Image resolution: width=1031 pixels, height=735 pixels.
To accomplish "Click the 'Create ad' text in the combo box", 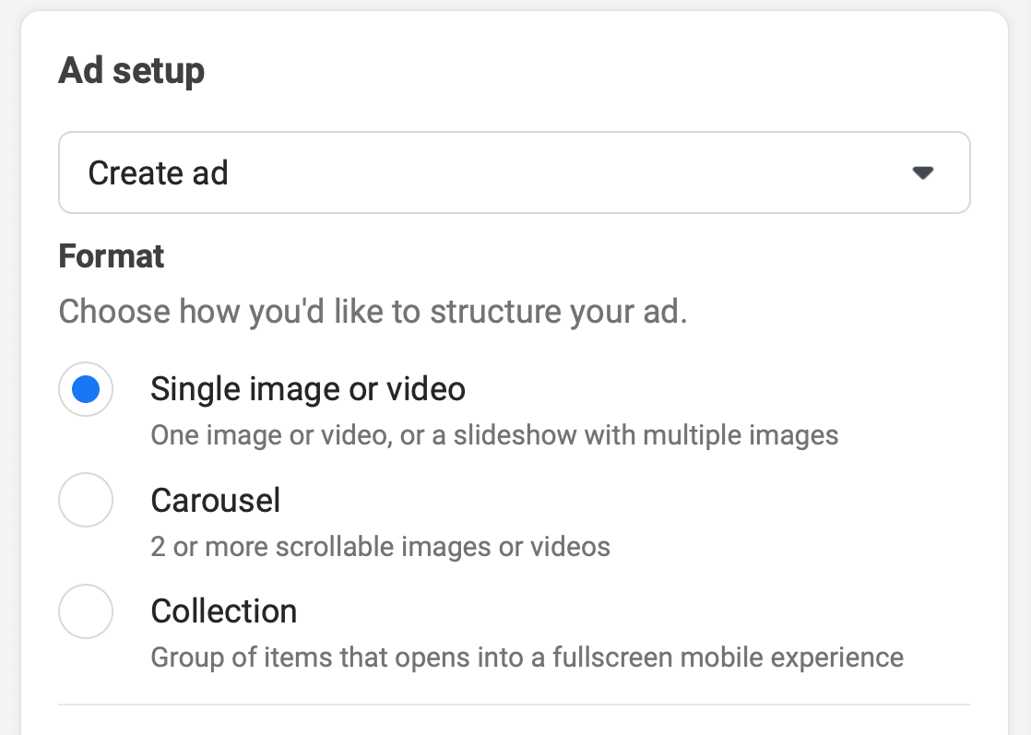I will tap(158, 172).
